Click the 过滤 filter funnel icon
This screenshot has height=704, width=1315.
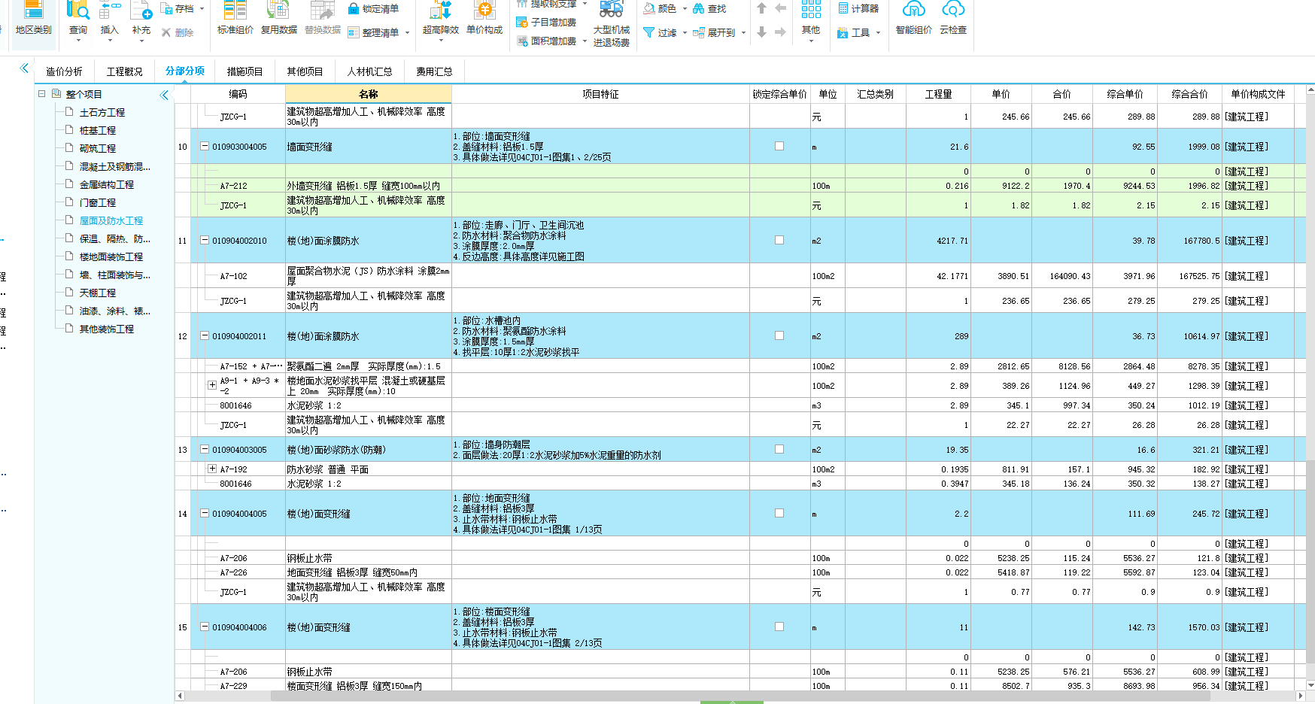[649, 32]
